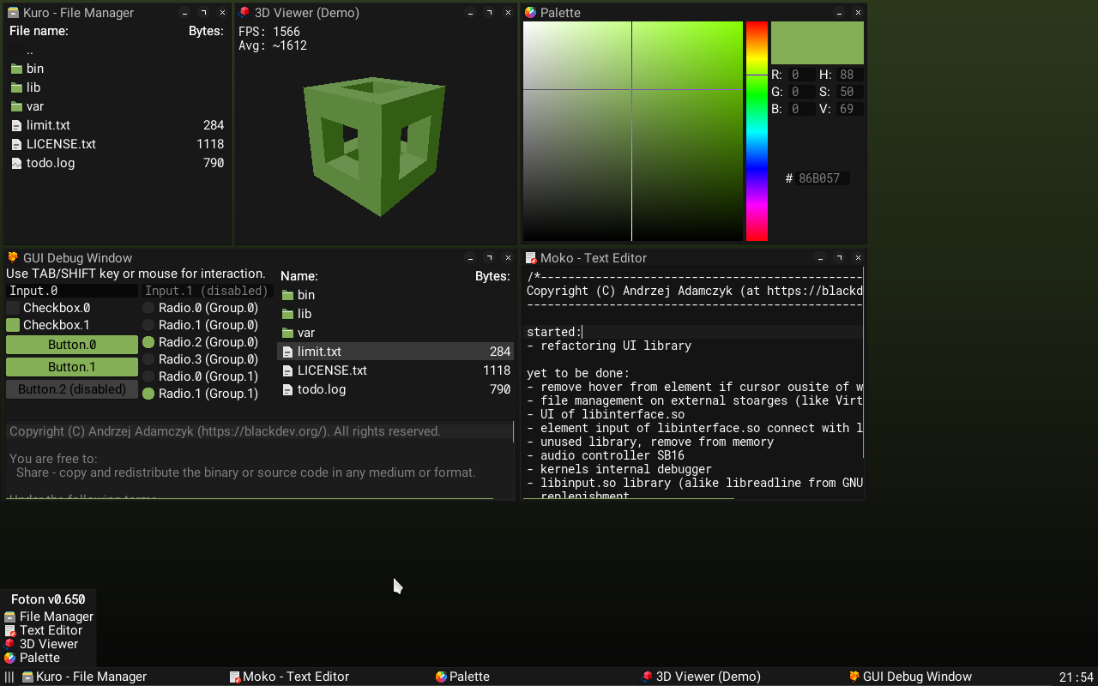The width and height of the screenshot is (1098, 686).
Task: Click Button.1
Action: pyautogui.click(x=72, y=367)
